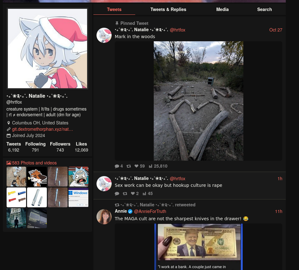Open the Windows dialog media thumbnail
The height and width of the screenshot is (270, 299).
(x=78, y=197)
